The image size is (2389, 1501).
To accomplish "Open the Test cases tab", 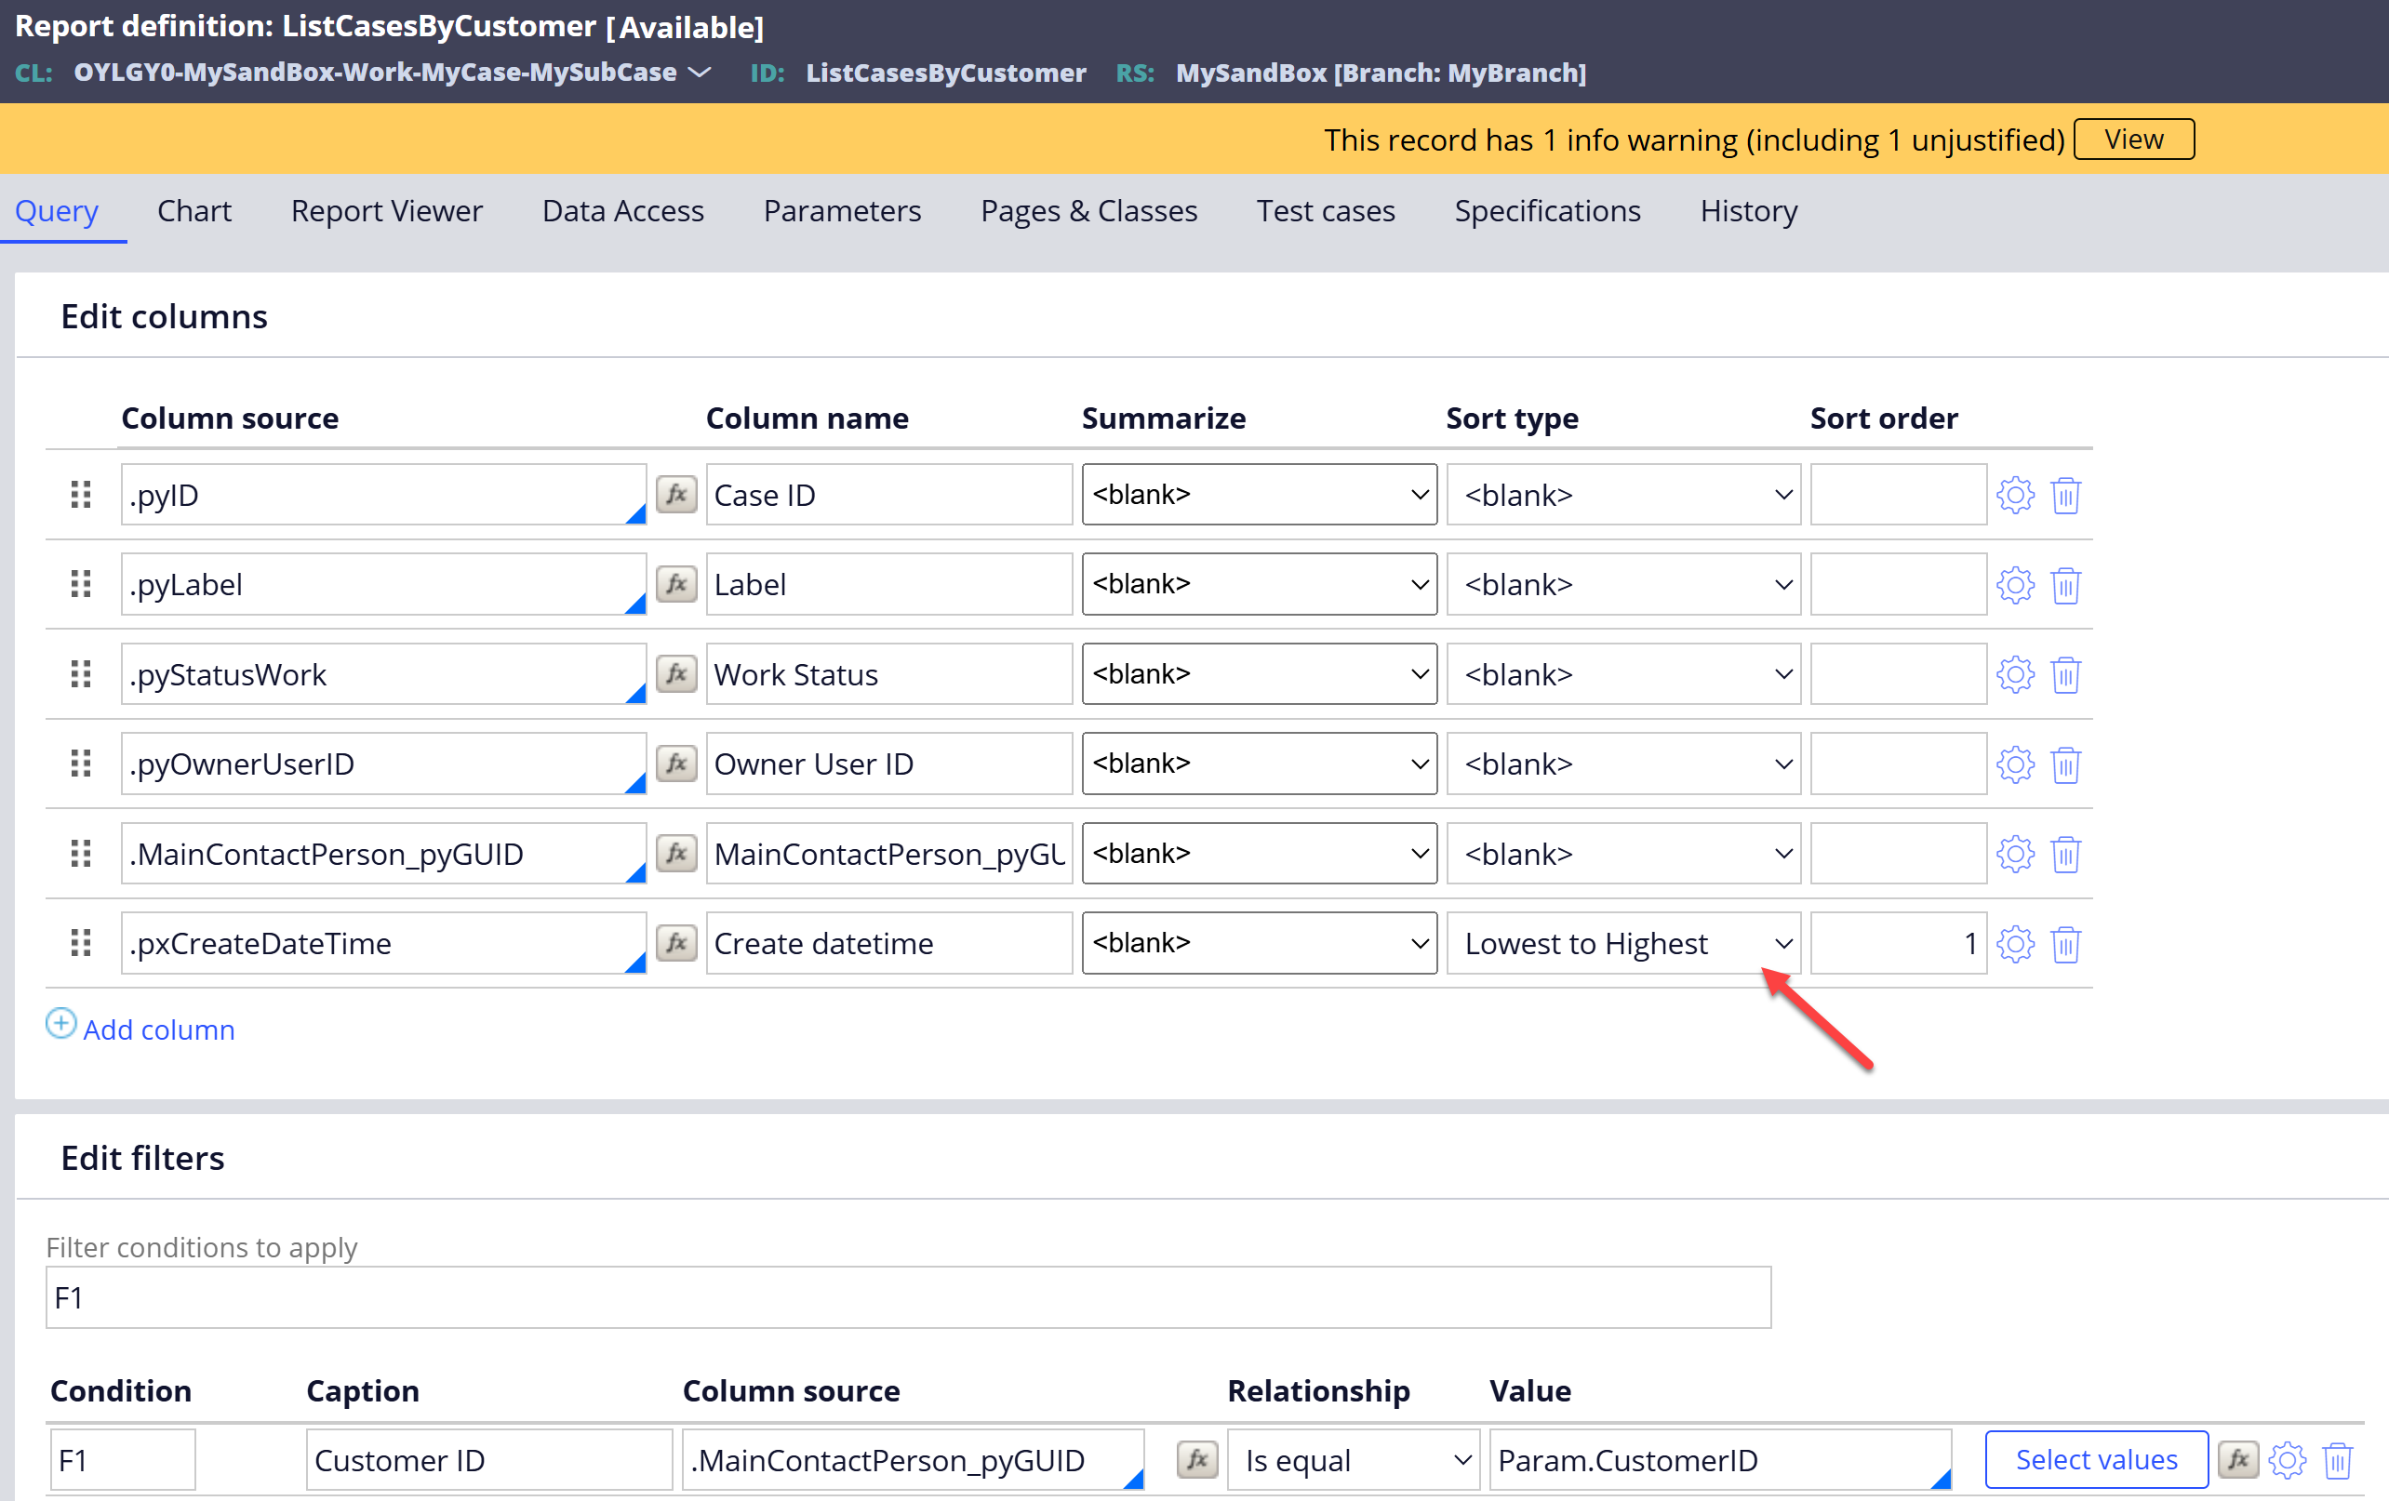I will coord(1326,210).
